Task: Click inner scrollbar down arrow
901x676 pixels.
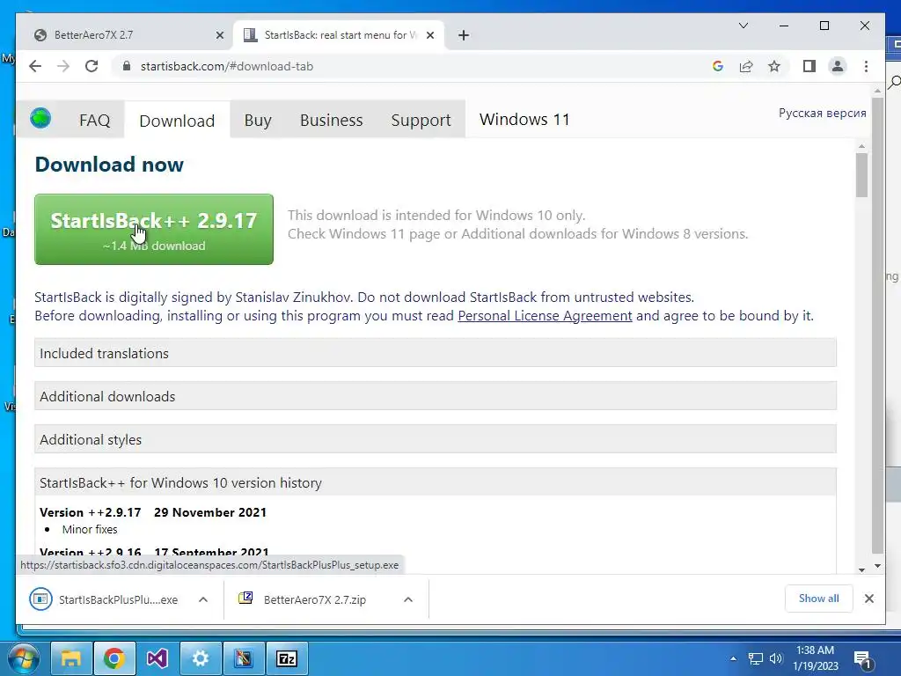Action: pyautogui.click(x=861, y=569)
